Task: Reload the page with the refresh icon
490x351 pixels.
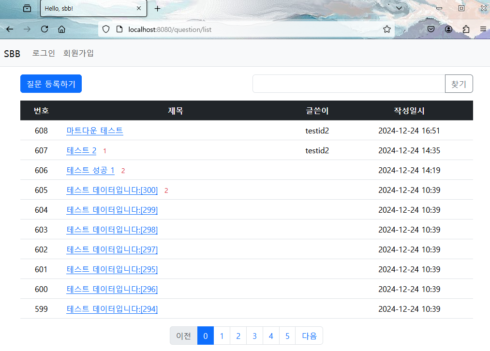Action: pos(45,29)
